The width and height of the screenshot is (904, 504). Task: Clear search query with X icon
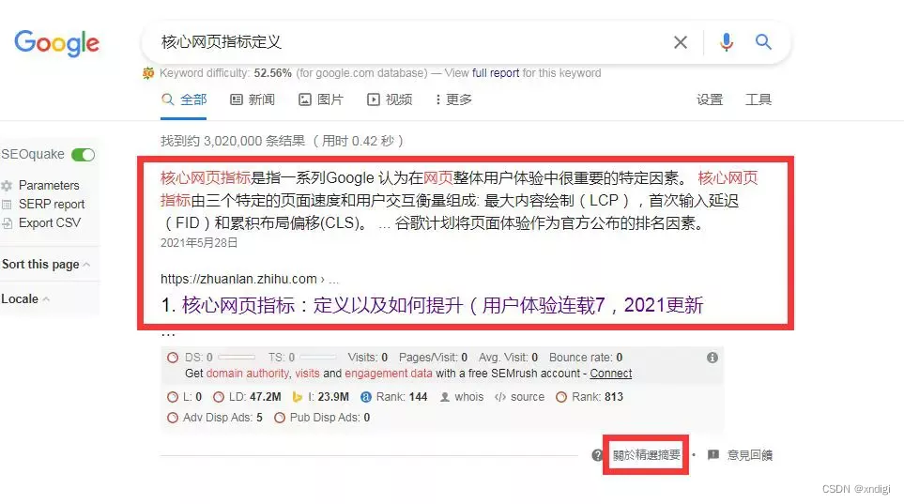[x=681, y=42]
